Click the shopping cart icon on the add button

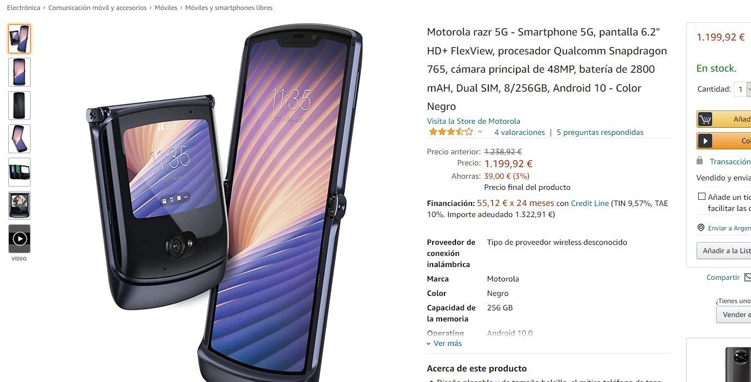pyautogui.click(x=705, y=119)
